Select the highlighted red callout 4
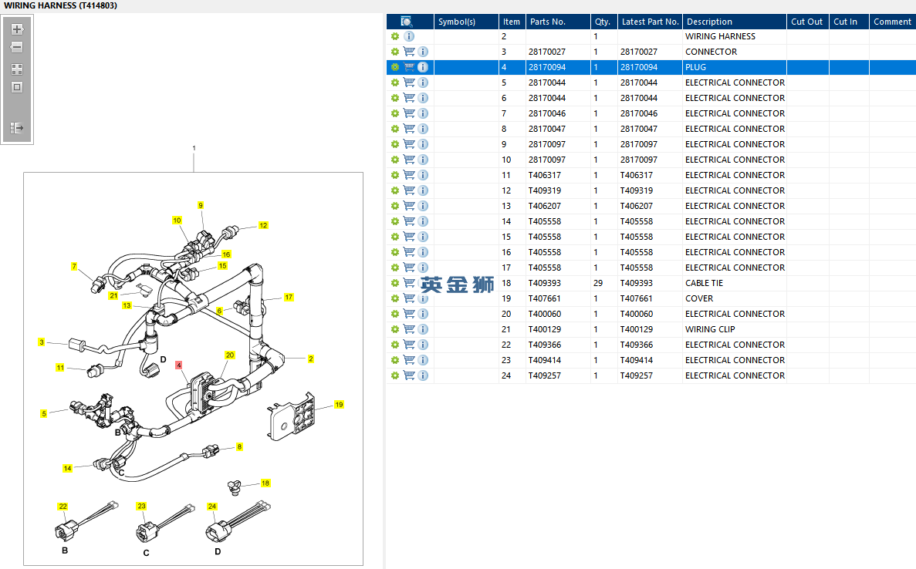 click(x=178, y=365)
